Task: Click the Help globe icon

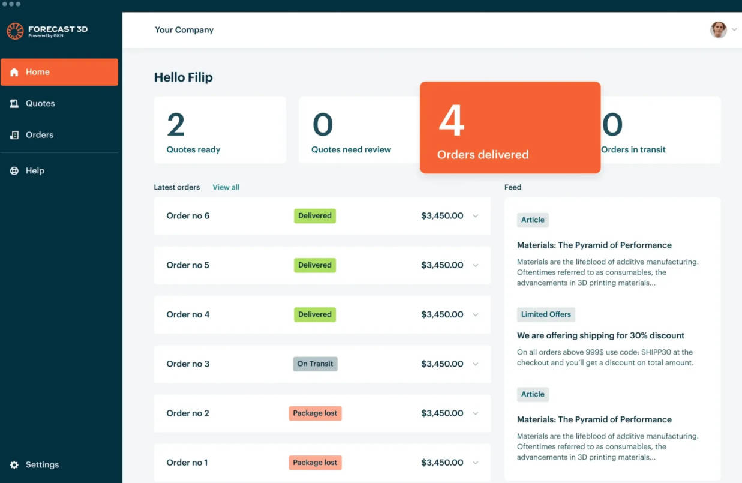Action: pyautogui.click(x=14, y=171)
